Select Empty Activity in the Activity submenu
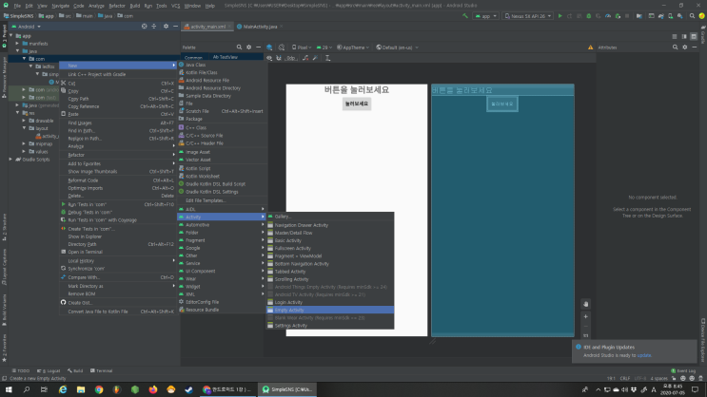Viewport: 707px width, 397px height. click(330, 310)
